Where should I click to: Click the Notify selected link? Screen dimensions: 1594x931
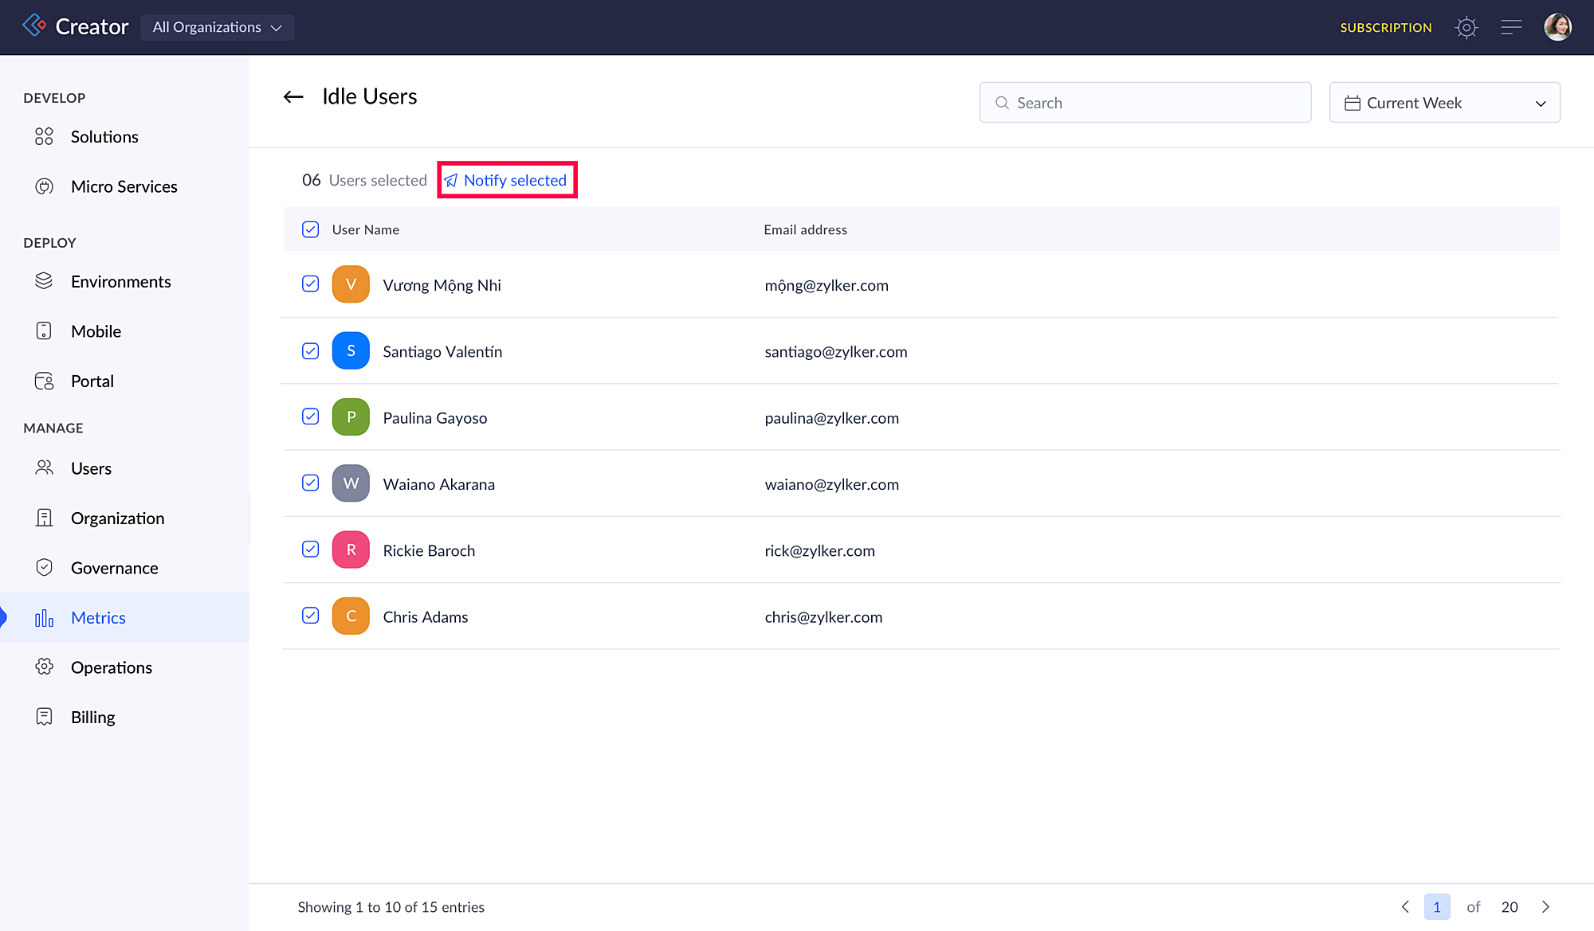508,181
